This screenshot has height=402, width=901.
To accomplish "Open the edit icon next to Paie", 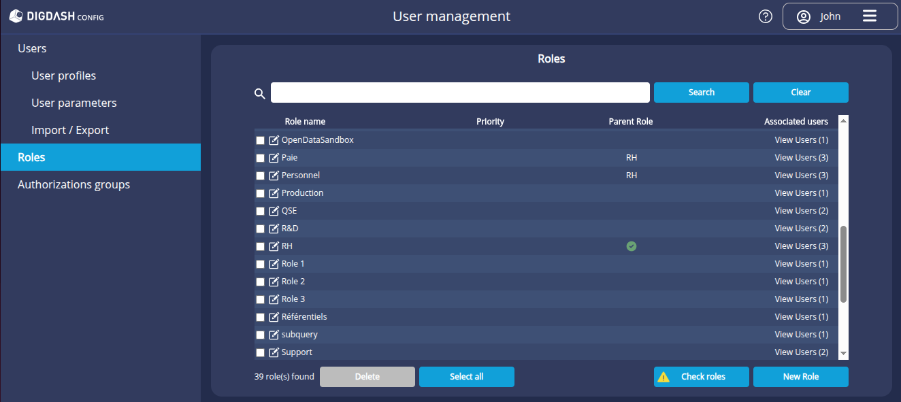I will click(273, 157).
